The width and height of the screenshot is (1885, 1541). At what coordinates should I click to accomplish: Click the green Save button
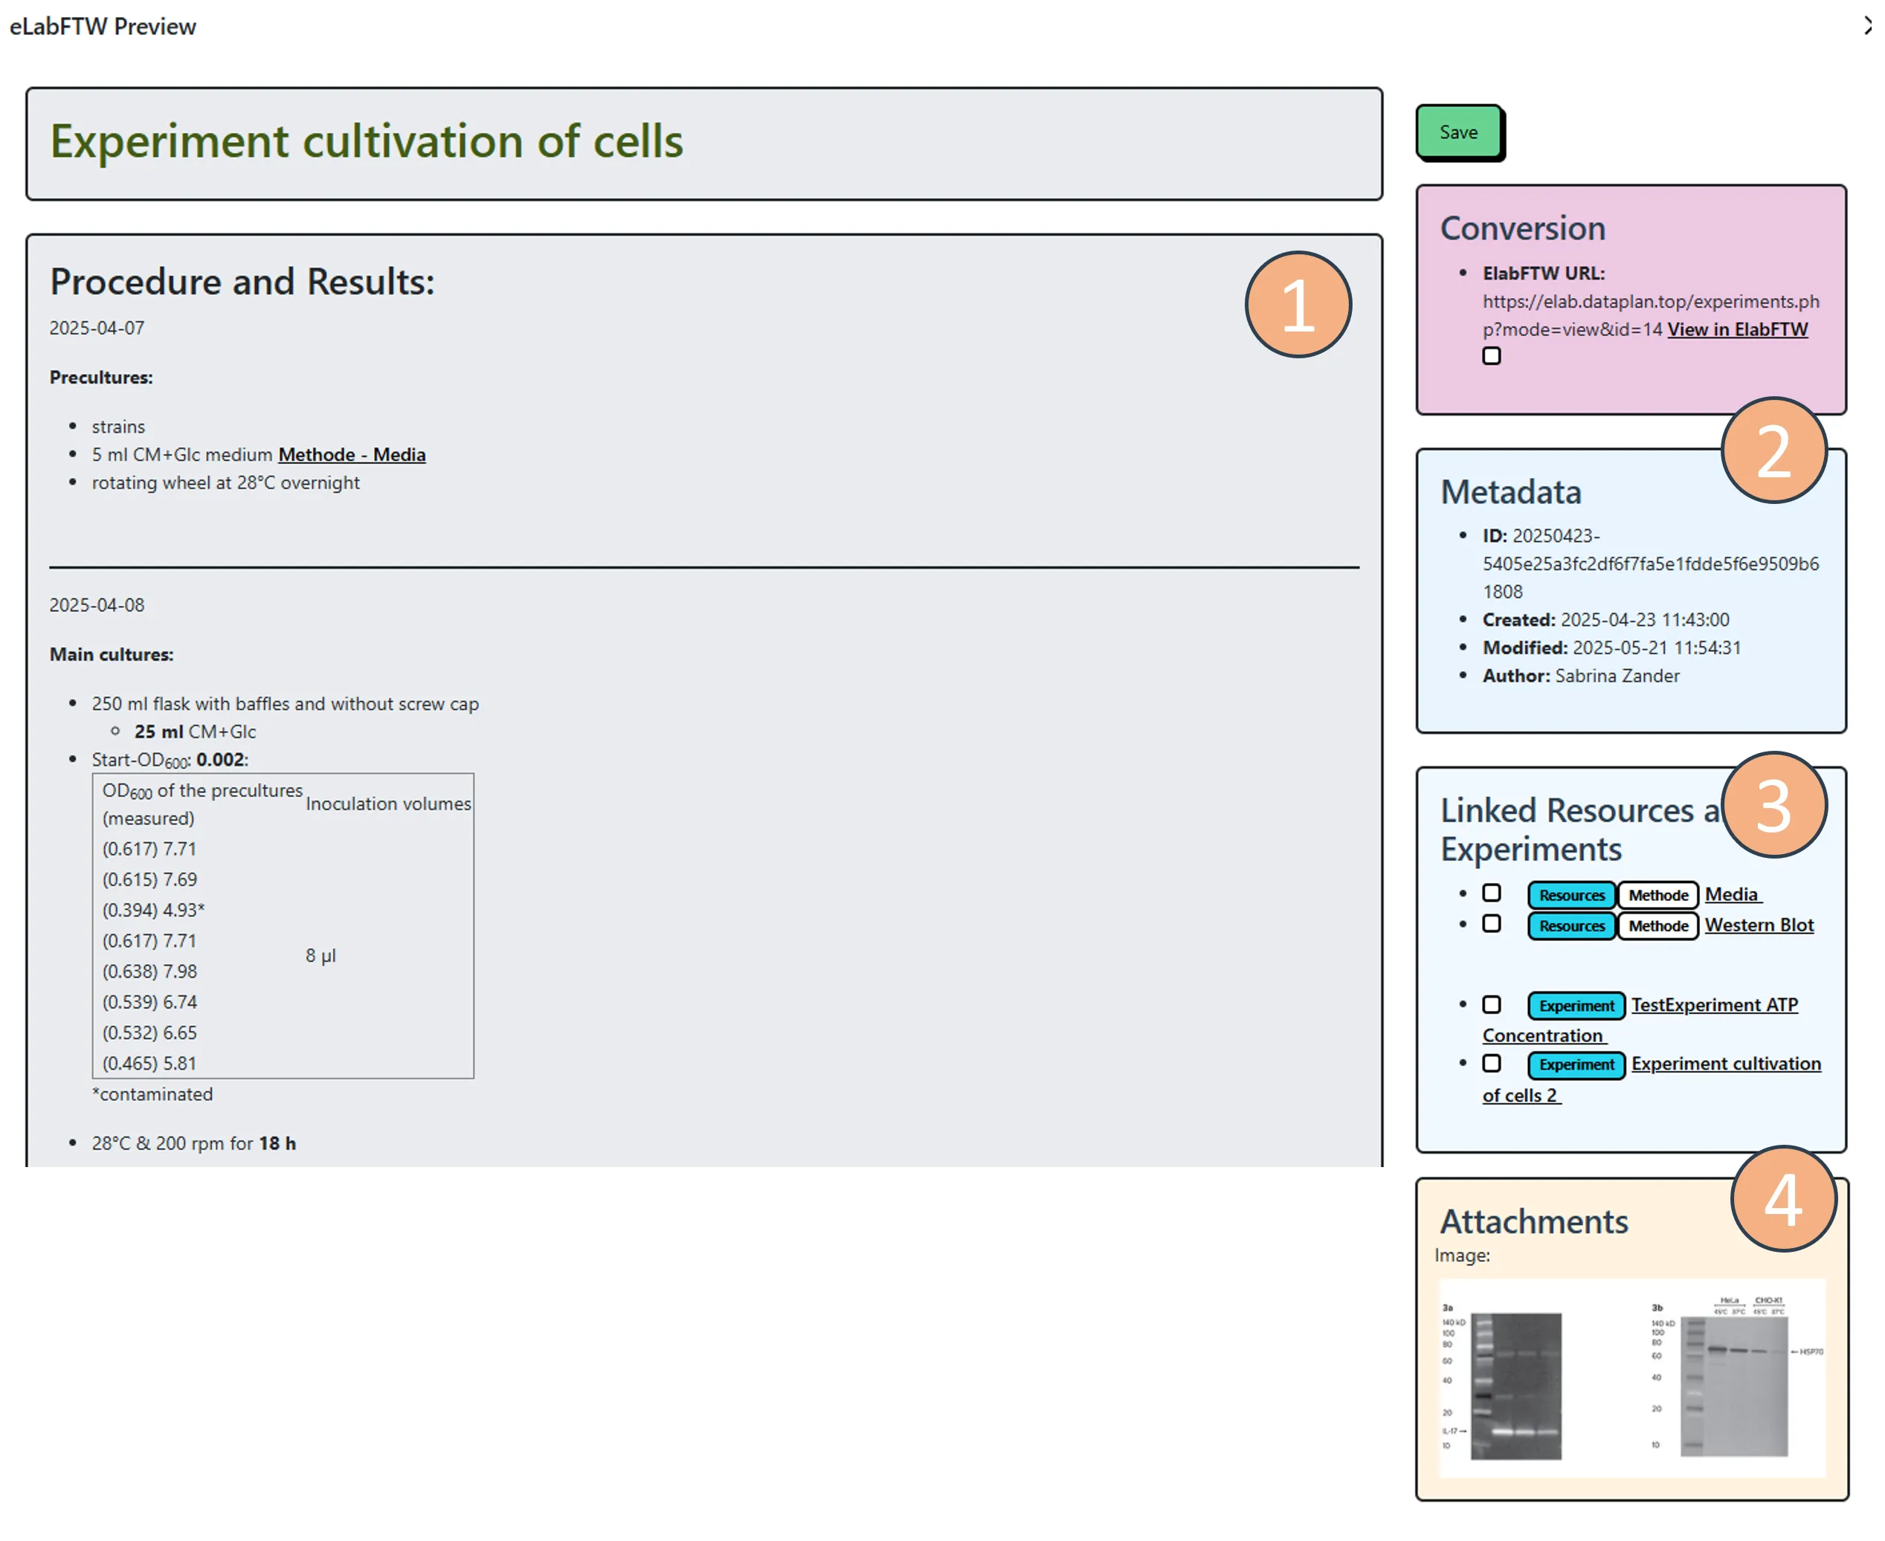pos(1458,132)
